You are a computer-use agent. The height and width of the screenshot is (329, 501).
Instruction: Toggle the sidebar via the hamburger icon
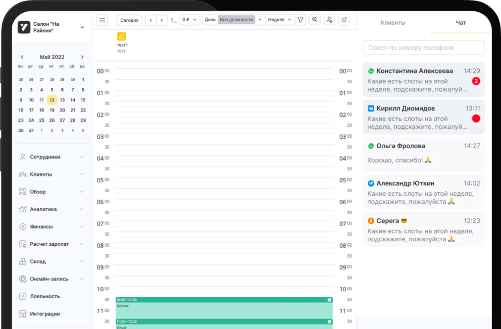[x=102, y=20]
